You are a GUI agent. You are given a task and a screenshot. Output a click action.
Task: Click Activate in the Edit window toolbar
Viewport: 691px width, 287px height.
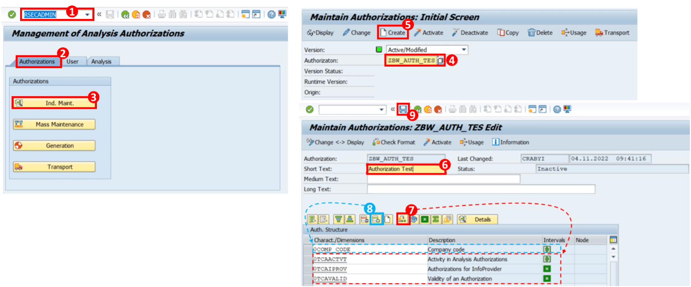(x=438, y=142)
